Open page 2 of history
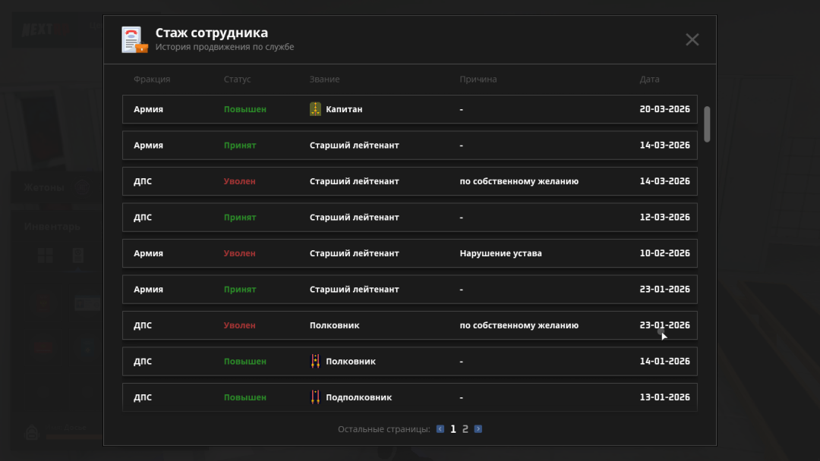This screenshot has height=461, width=820. 465,429
